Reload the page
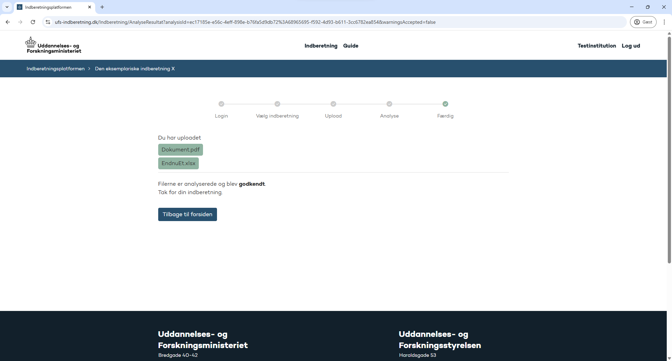 [33, 22]
